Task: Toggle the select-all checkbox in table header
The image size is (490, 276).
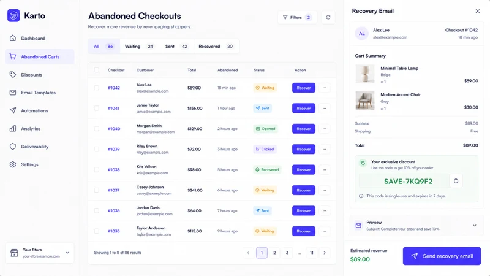Action: point(97,70)
